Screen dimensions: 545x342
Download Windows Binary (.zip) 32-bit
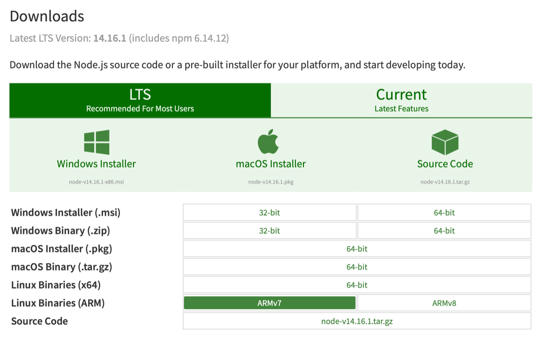tap(270, 230)
